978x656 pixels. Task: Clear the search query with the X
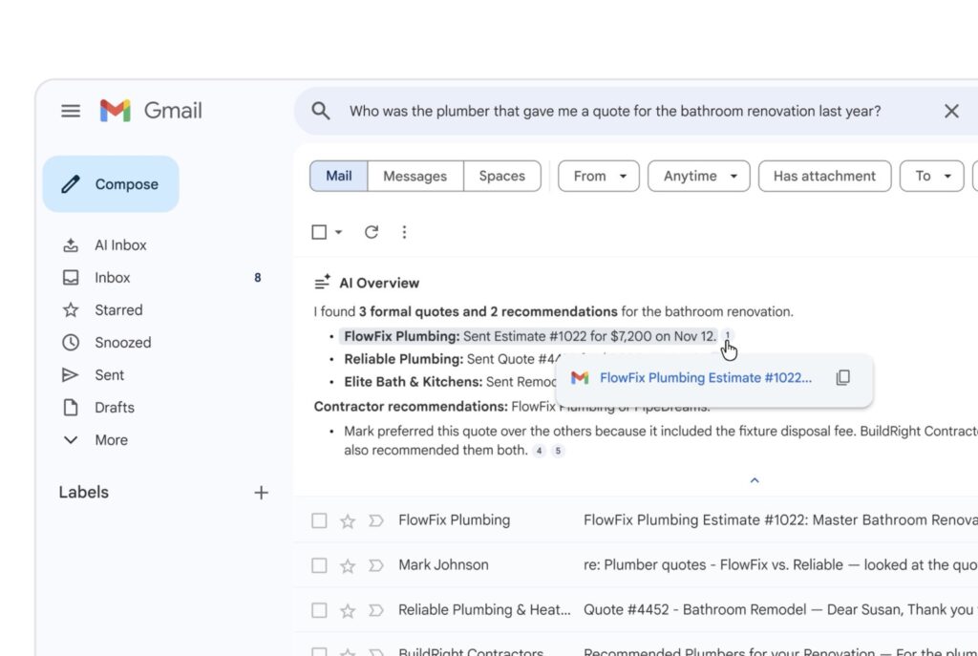[x=951, y=111]
